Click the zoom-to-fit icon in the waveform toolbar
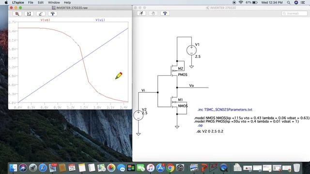This screenshot has height=174, width=310. click(29, 14)
